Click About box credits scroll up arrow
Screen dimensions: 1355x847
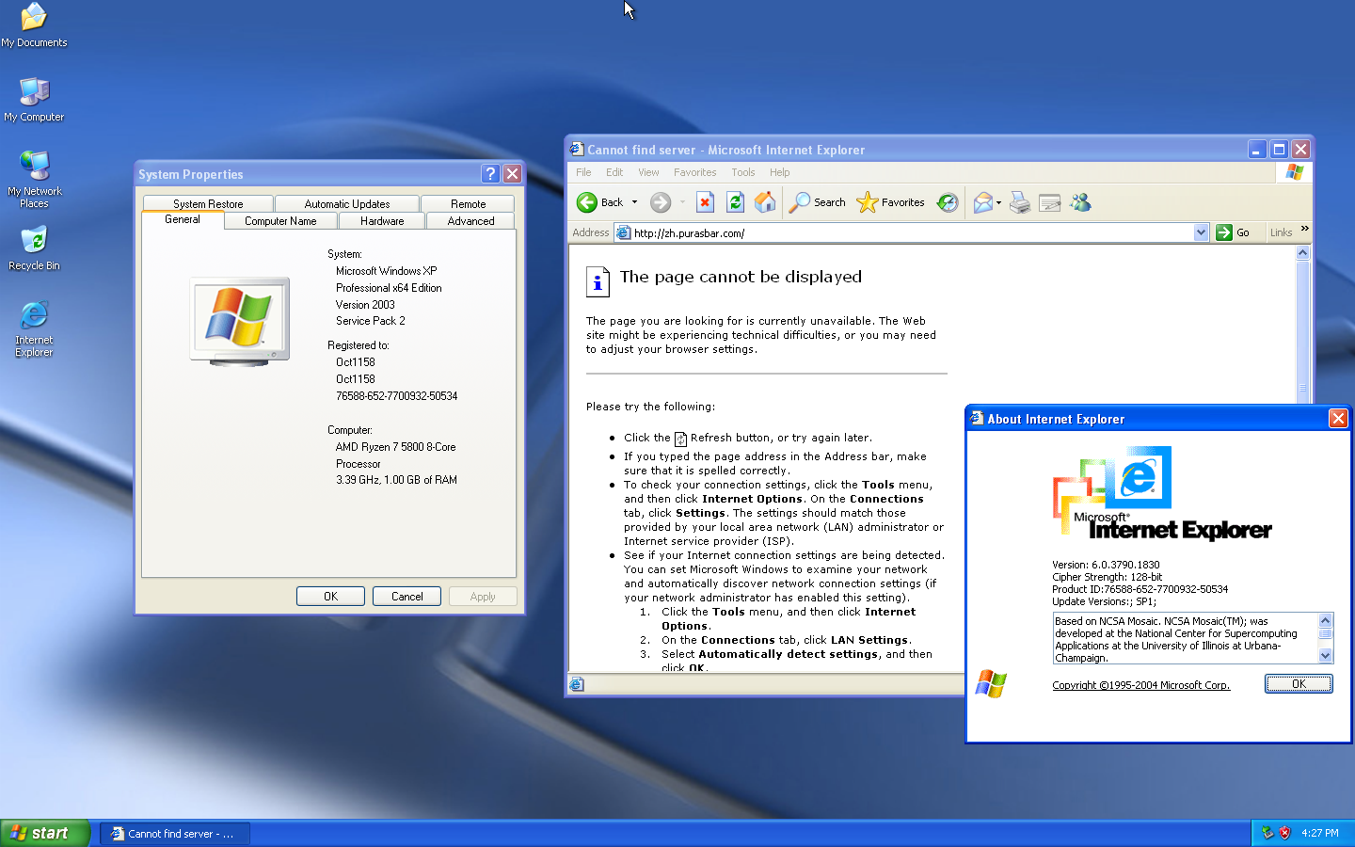[x=1326, y=620]
